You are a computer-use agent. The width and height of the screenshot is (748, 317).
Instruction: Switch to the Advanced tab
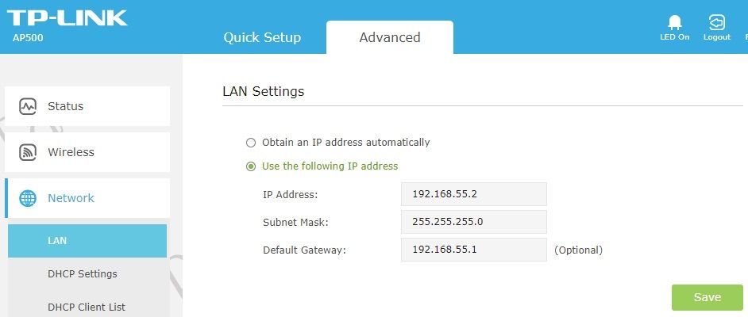(x=390, y=37)
